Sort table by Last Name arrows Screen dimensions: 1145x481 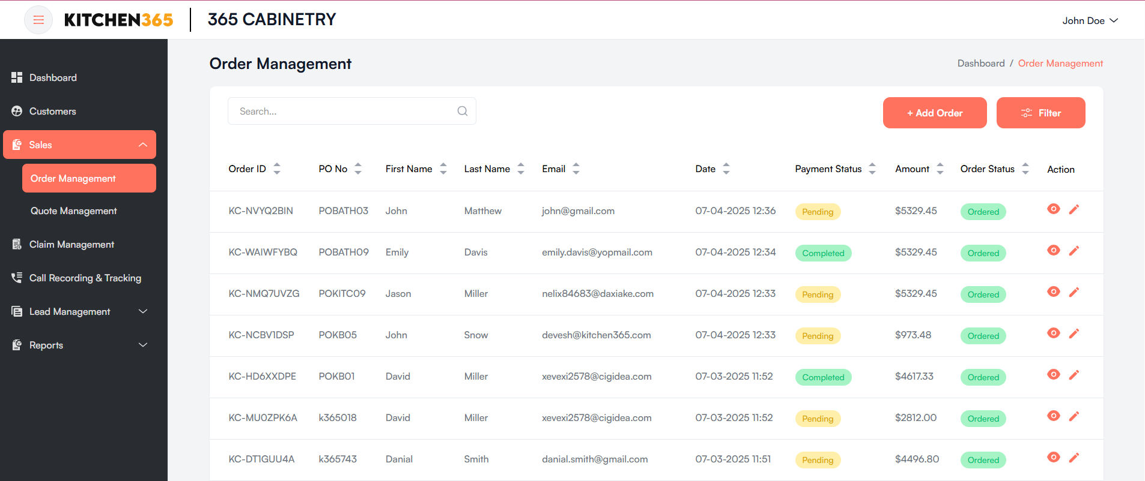tap(521, 169)
